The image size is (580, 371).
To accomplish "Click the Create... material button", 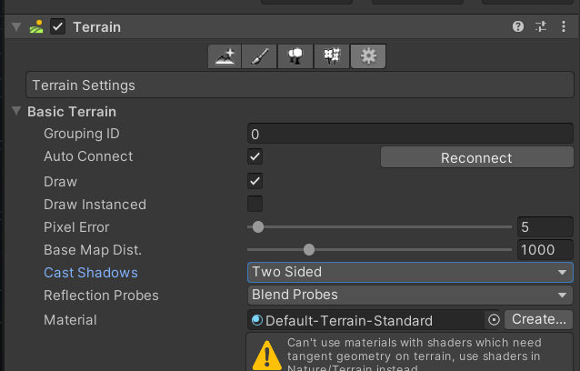I will click(x=538, y=319).
